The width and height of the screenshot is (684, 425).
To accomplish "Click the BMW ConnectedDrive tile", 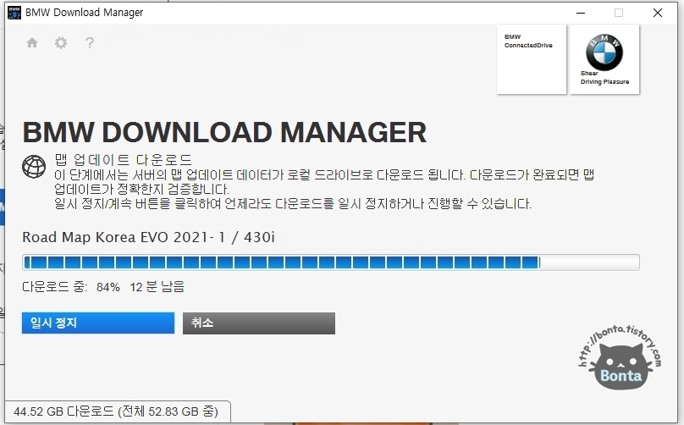I will (x=532, y=59).
